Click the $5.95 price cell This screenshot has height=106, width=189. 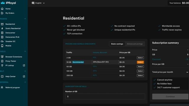pyautogui.click(x=122, y=58)
